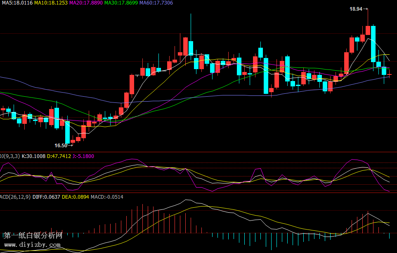Screen dimensions: 397x253
Task: Click the magenta J:-5.1800 value
Action: 83,156
